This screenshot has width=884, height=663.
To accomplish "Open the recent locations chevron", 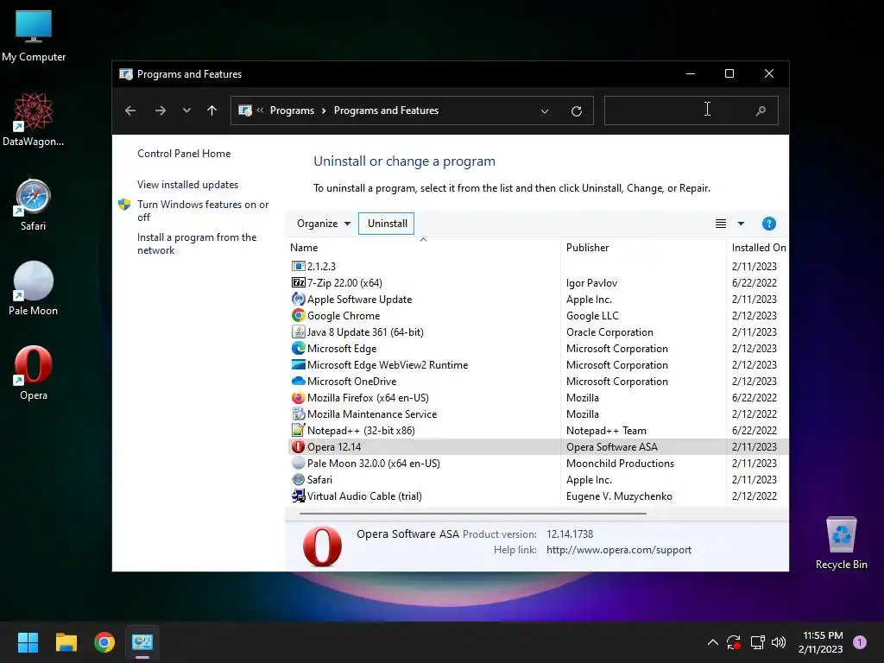I will tap(186, 110).
